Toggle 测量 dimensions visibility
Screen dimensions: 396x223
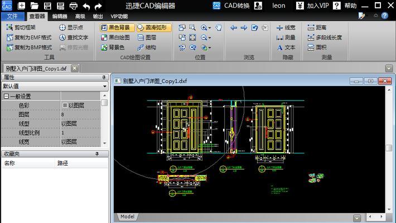286,37
